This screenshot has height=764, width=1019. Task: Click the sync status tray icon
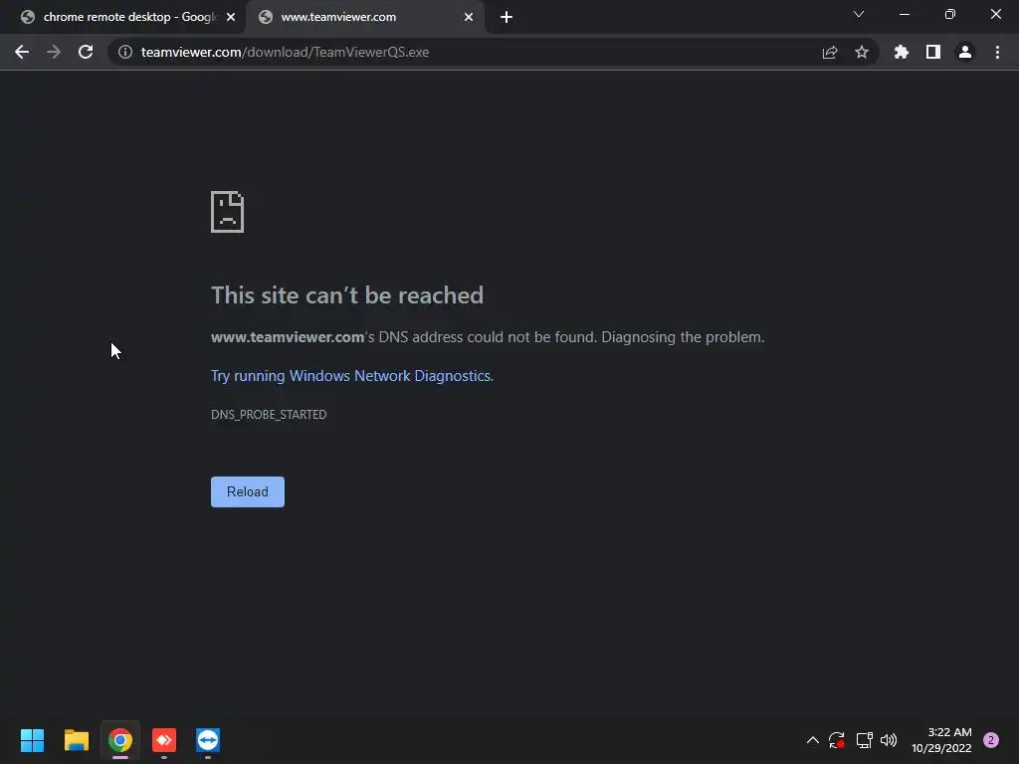click(x=836, y=740)
